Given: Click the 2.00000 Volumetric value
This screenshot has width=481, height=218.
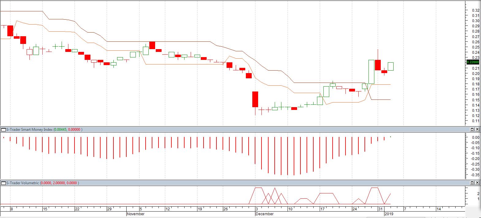Looking at the screenshot, I should click(59, 183).
